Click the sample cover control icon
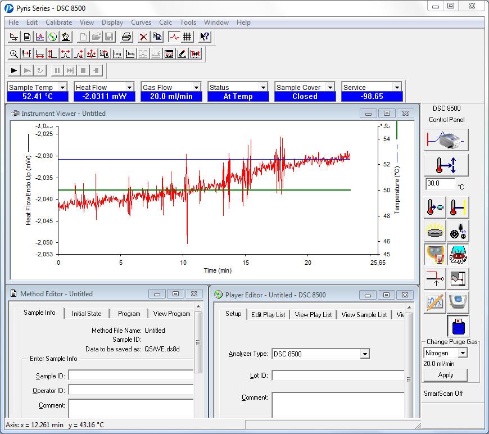This screenshot has height=434, width=489. [458, 279]
